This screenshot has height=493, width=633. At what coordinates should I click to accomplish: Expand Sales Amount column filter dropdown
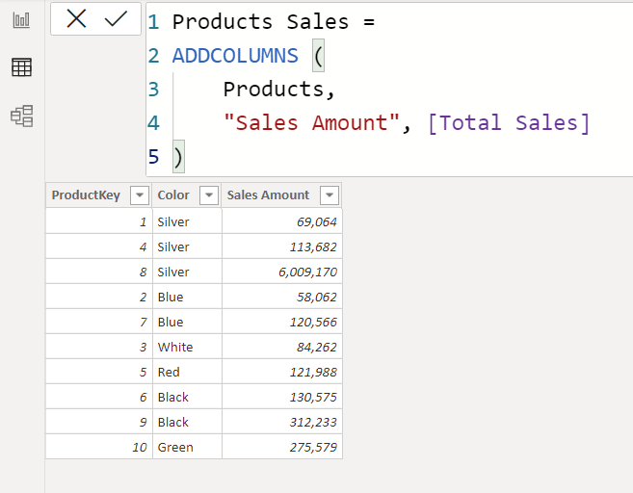[x=329, y=195]
